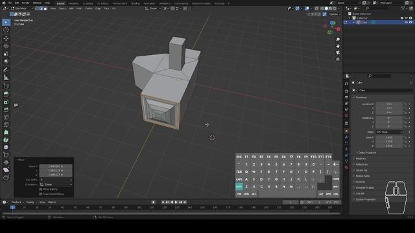Toggle camera view icon in viewport

pyautogui.click(x=338, y=52)
